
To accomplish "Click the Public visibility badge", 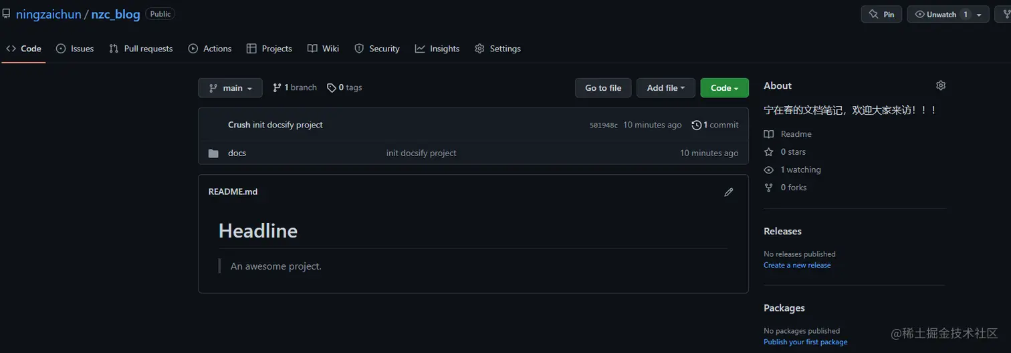I will pyautogui.click(x=160, y=14).
